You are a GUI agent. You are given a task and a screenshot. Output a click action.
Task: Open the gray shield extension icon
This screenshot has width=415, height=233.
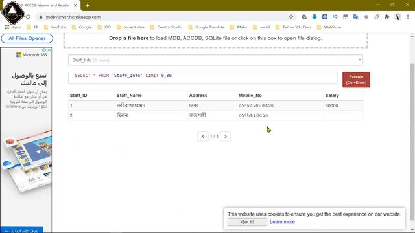366,17
